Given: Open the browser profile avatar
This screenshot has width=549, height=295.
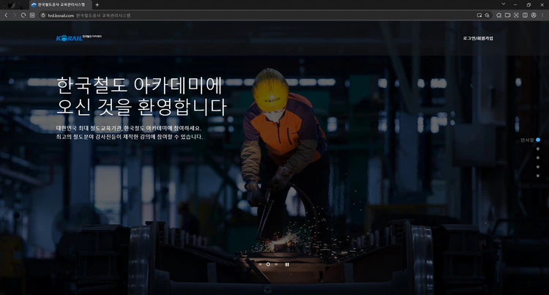Looking at the screenshot, I should point(533,15).
